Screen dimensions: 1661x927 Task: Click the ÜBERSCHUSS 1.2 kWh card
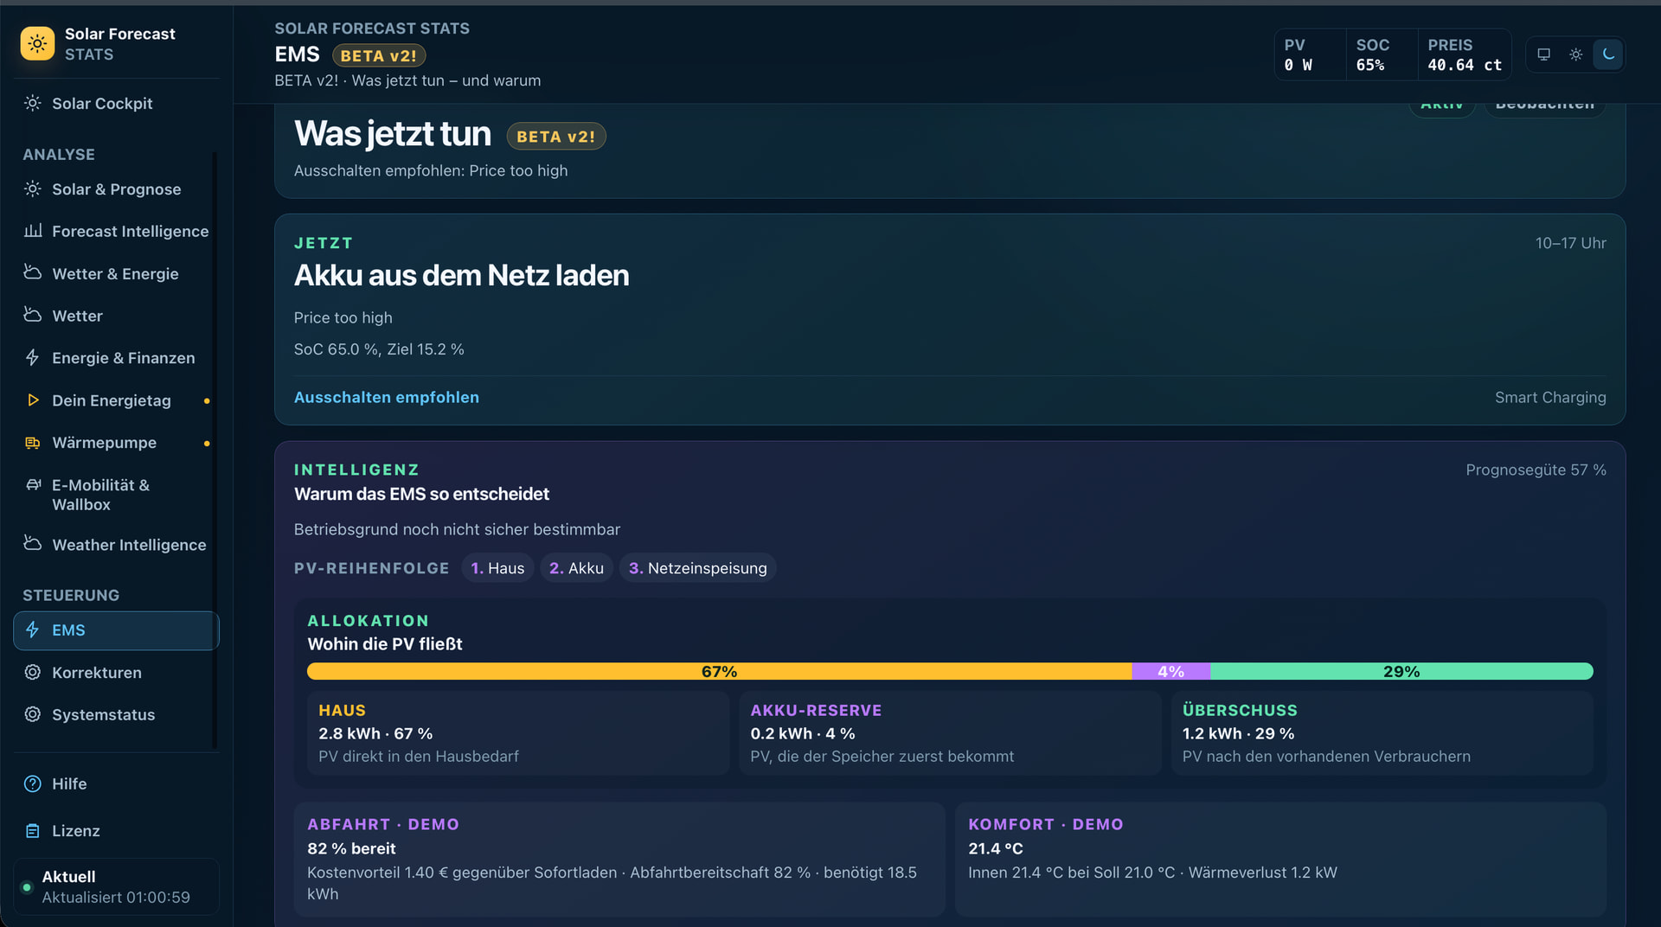1382,732
